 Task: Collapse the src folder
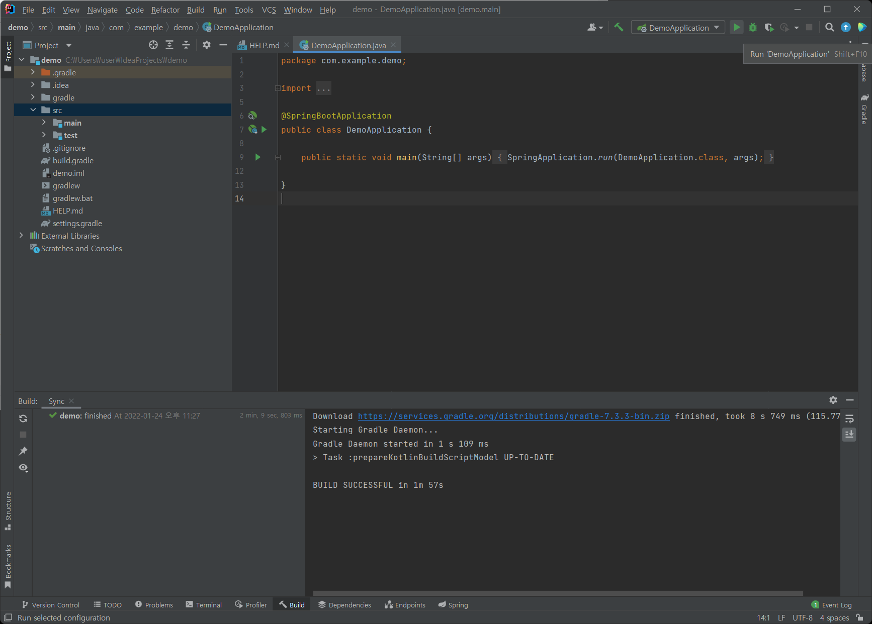coord(33,110)
